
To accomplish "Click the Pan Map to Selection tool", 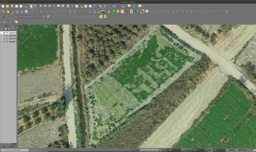I will click(x=35, y=6).
